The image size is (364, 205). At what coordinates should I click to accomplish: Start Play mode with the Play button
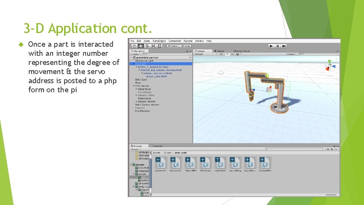click(271, 46)
